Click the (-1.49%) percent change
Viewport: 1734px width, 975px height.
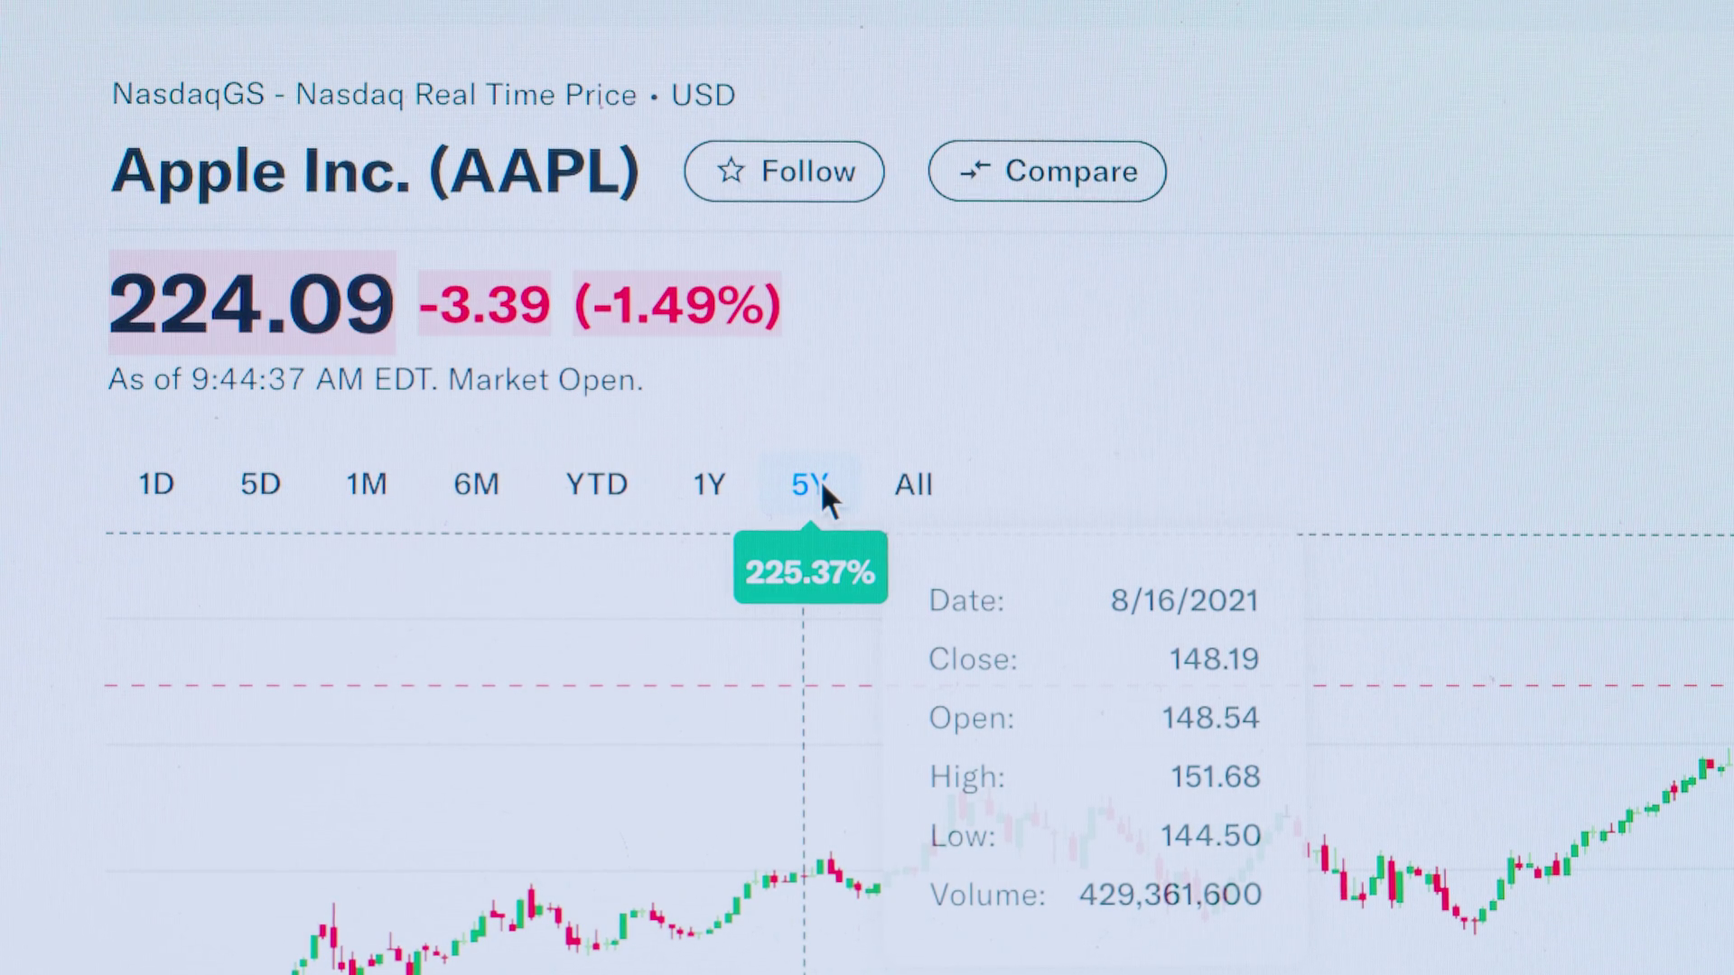(x=677, y=304)
